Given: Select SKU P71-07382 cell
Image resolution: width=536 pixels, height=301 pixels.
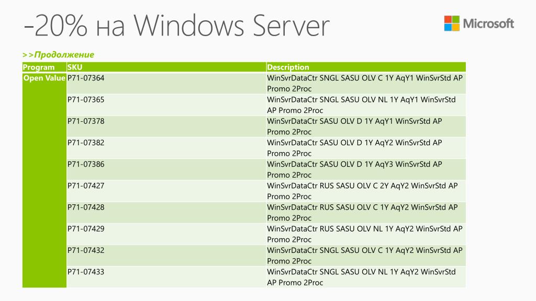Looking at the screenshot, I should pos(166,148).
